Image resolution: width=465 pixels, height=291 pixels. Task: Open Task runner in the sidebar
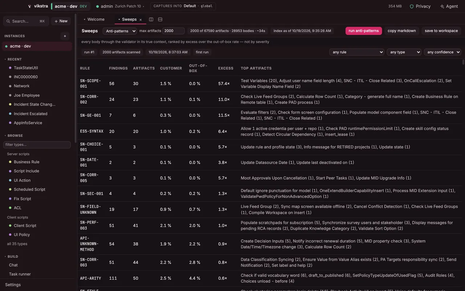20,274
